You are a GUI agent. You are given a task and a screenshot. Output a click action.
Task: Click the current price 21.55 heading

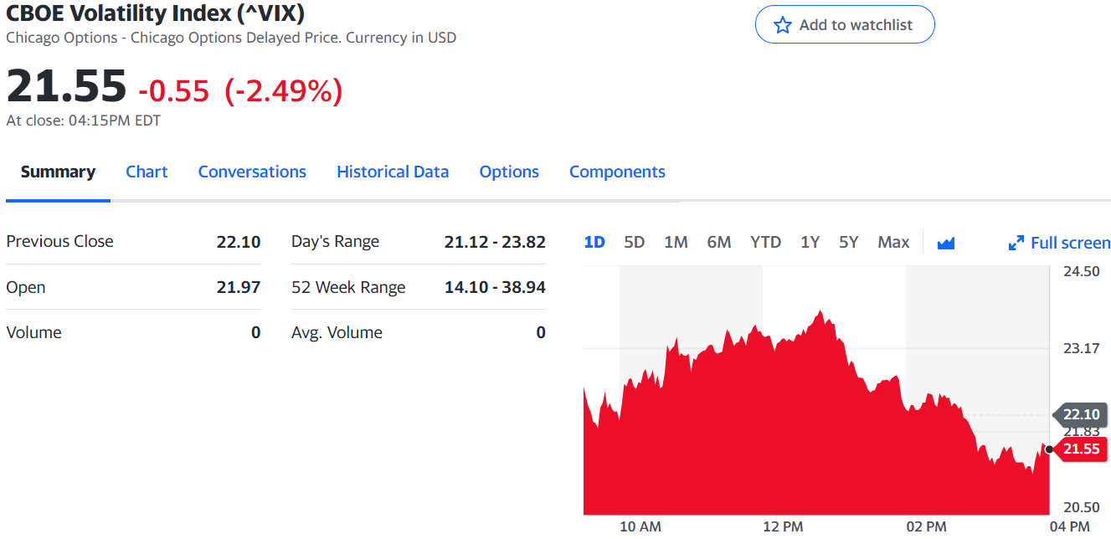(66, 85)
